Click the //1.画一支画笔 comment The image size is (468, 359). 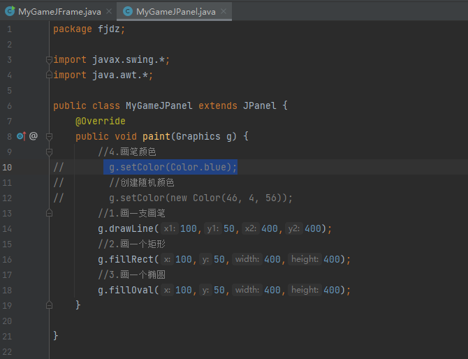click(131, 213)
